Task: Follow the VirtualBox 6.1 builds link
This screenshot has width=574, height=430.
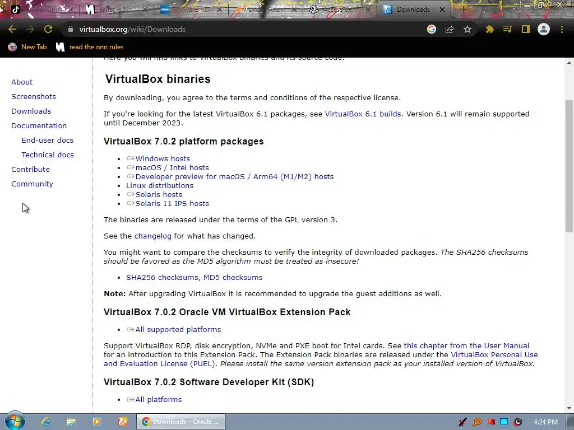Action: click(x=363, y=114)
